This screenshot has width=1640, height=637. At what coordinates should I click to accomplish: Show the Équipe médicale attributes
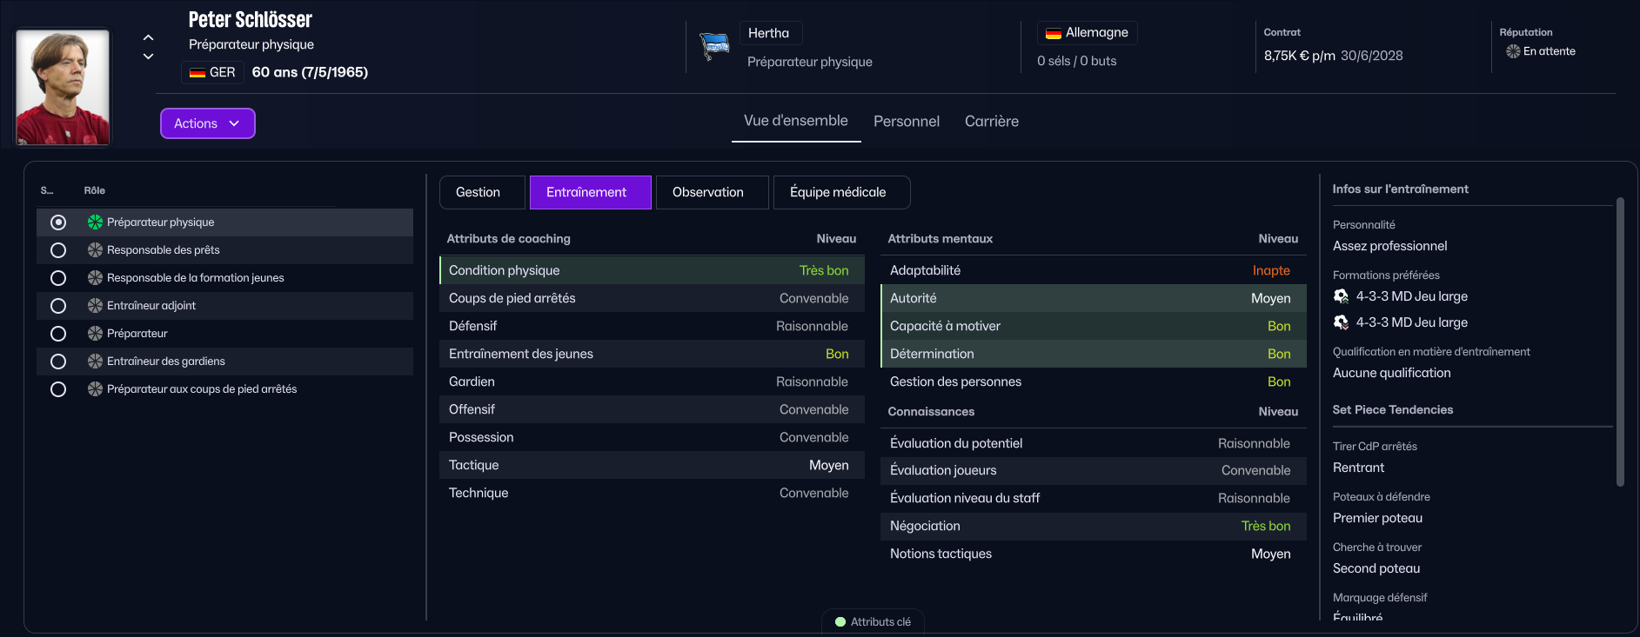click(x=840, y=192)
